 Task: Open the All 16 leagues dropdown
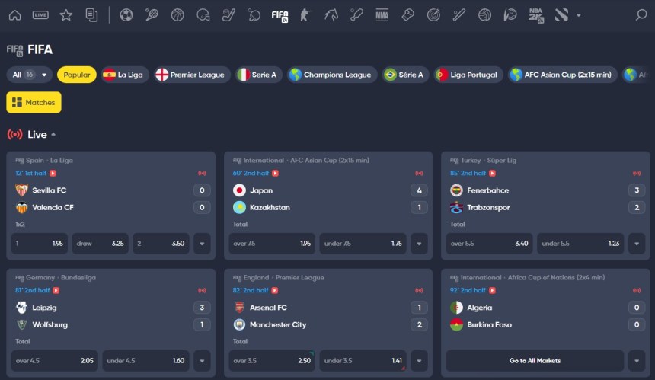click(29, 75)
